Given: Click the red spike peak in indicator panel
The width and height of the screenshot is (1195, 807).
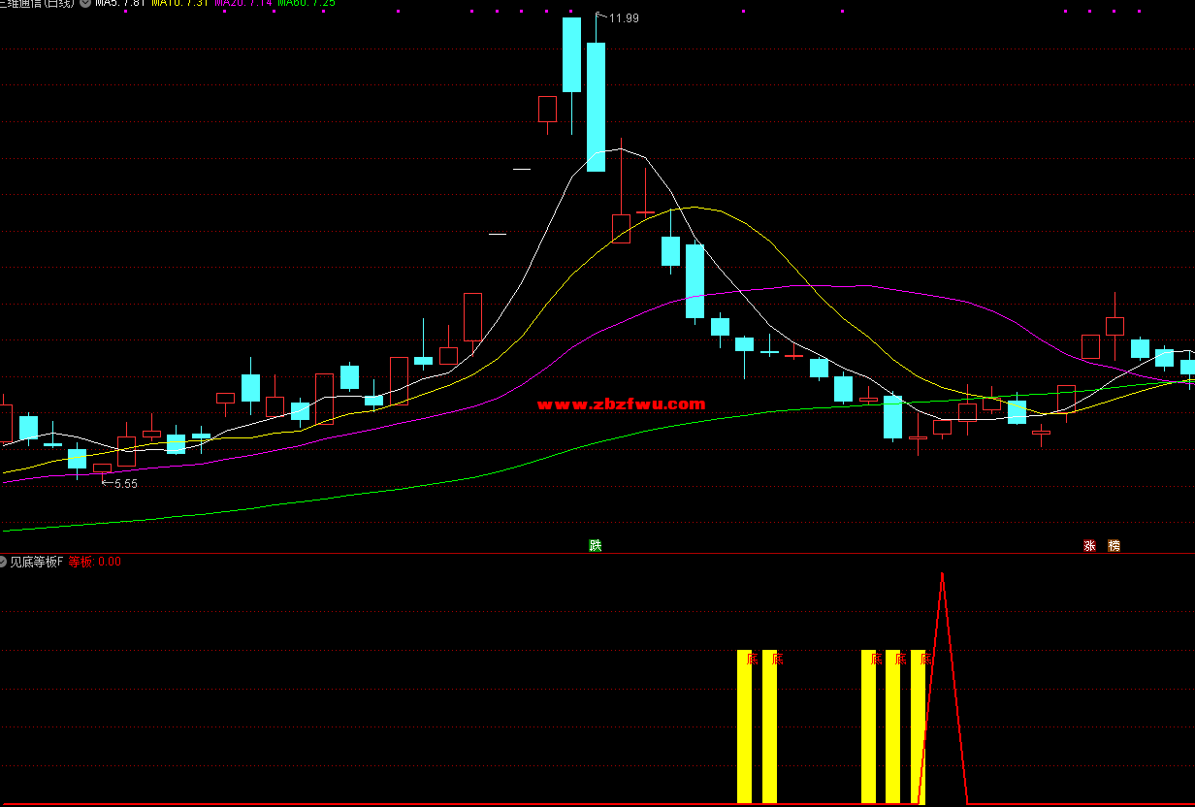Looking at the screenshot, I should tap(942, 575).
